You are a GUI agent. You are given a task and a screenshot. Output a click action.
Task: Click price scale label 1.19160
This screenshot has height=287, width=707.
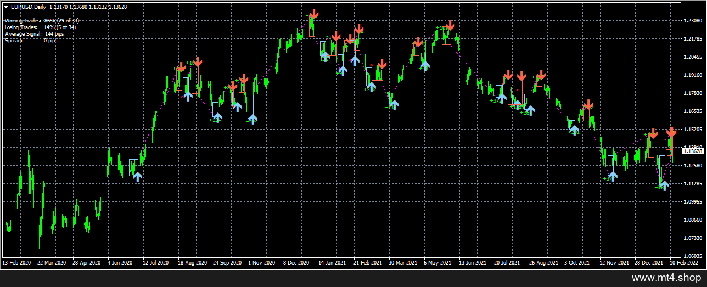click(x=693, y=75)
